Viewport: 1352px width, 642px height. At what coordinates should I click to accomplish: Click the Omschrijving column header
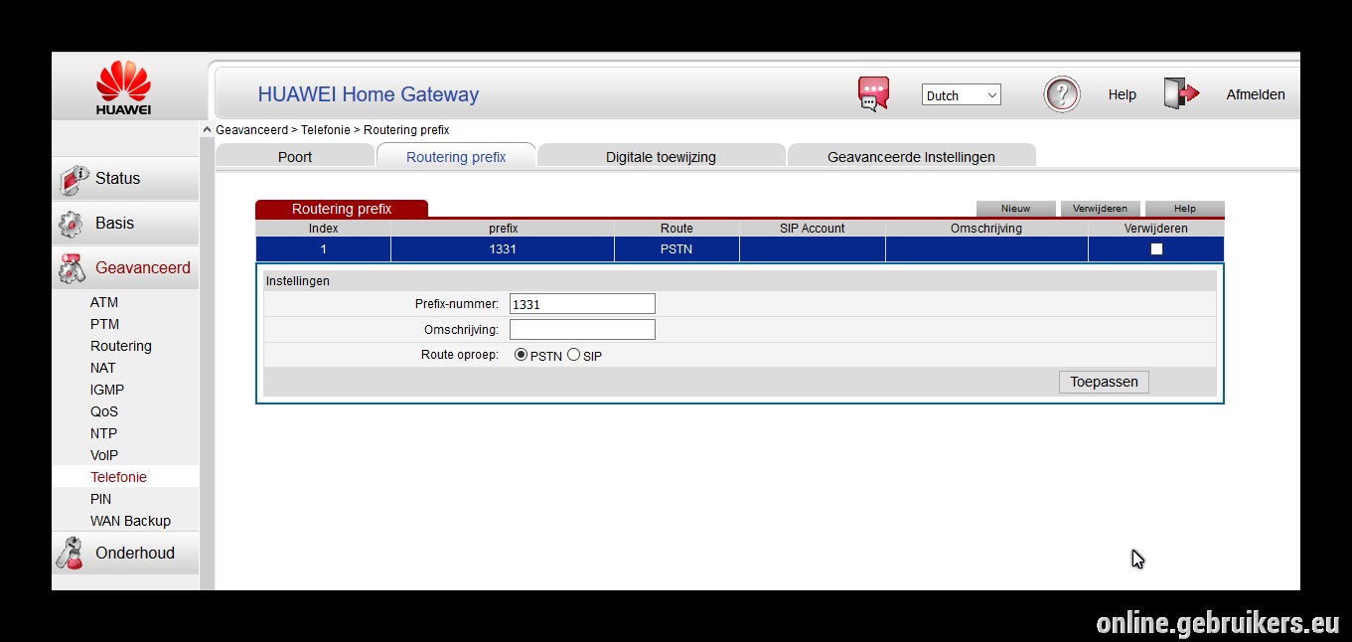[x=986, y=229]
